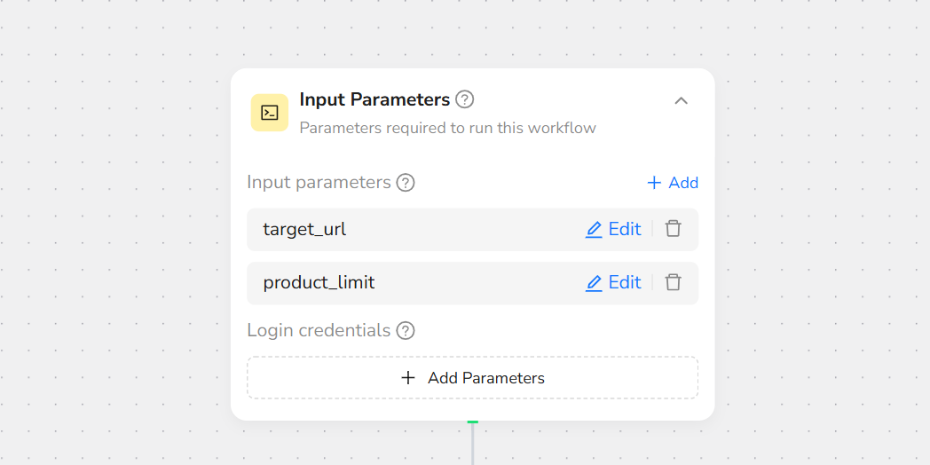Delete product_limit using its trash icon
Viewport: 930px width, 465px height.
(673, 282)
